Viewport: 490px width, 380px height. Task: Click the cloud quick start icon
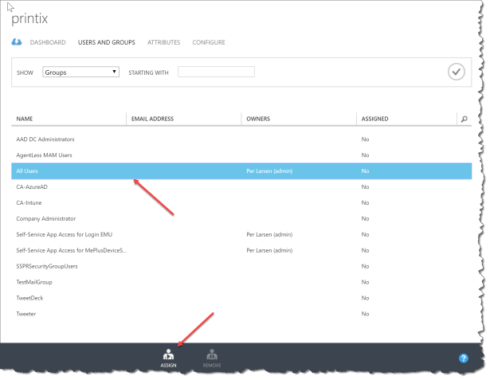tap(17, 42)
